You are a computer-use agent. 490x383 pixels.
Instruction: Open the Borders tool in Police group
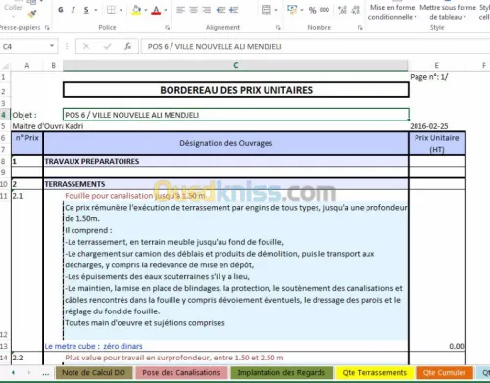pyautogui.click(x=111, y=10)
